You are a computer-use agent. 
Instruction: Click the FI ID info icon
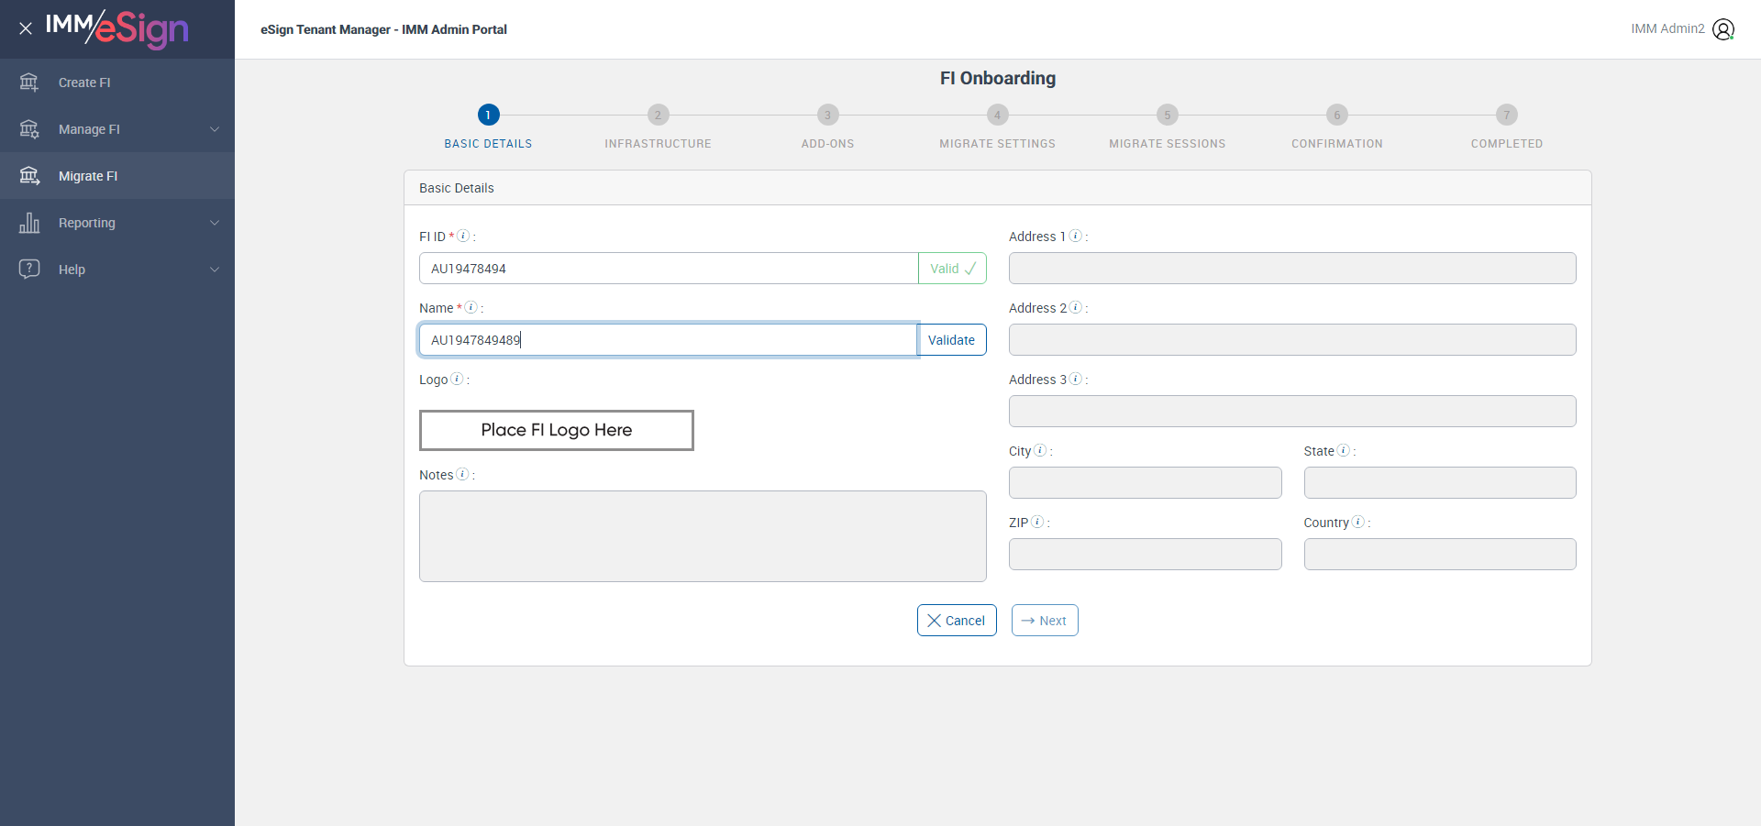pyautogui.click(x=463, y=236)
